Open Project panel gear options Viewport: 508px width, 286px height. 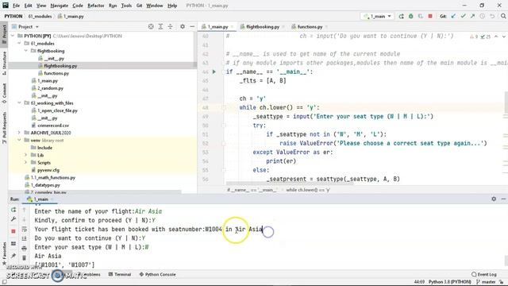pyautogui.click(x=183, y=26)
